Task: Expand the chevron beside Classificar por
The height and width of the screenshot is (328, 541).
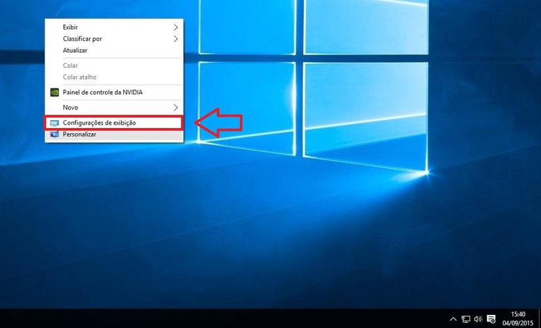Action: coord(176,39)
